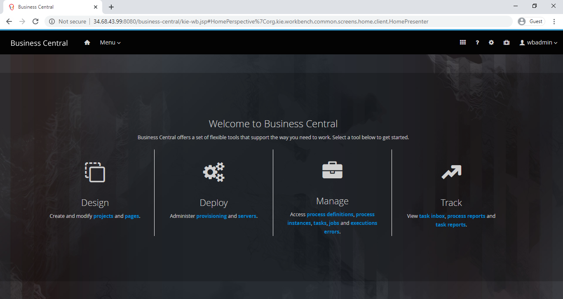Screen dimensions: 563x299
Task: Open the settings gear in Business Central header
Action: [x=491, y=42]
